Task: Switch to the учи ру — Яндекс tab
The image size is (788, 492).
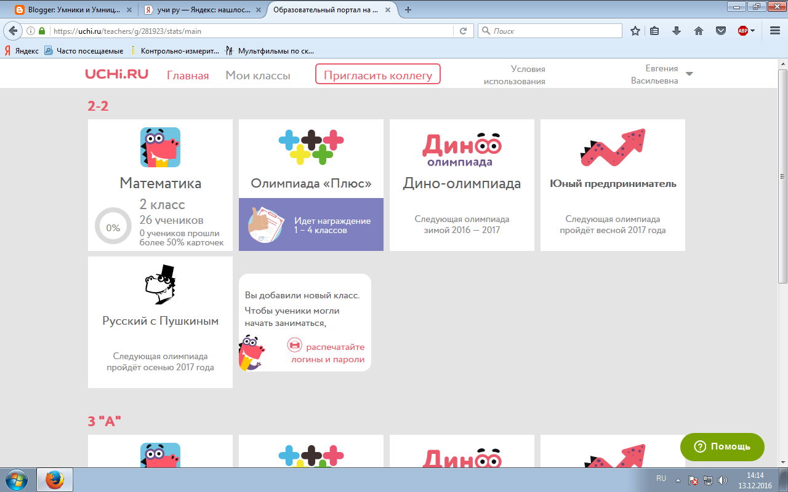Action: 203,10
